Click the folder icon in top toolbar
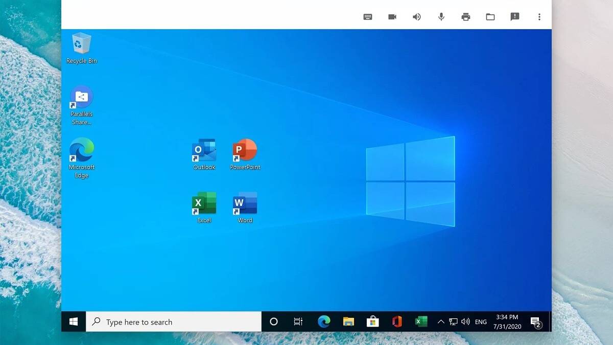Viewport: 613px width, 345px height. click(490, 17)
